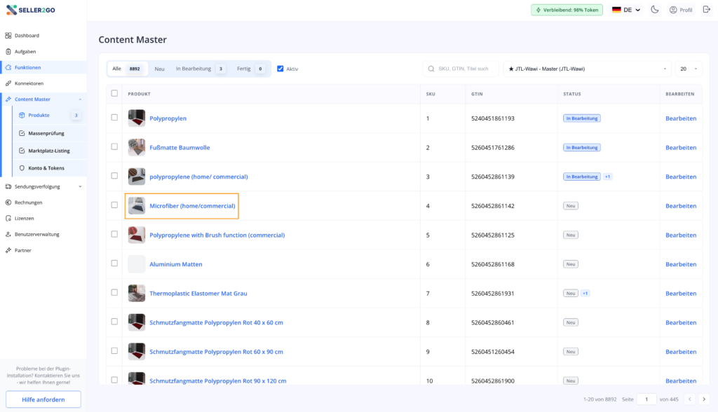The image size is (718, 412).
Task: Click Bearbeiten for Aluminium Matten row
Action: [681, 264]
